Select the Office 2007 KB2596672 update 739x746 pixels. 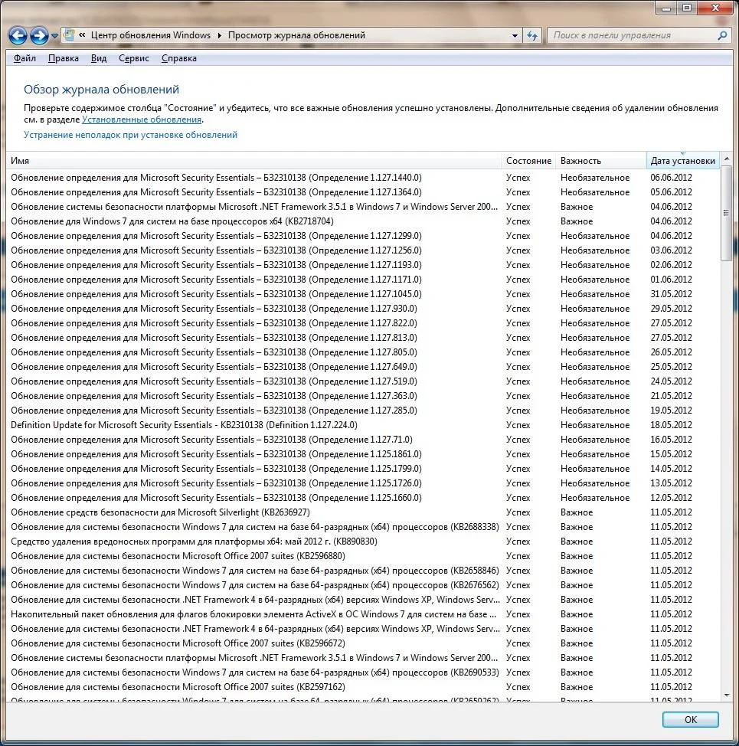point(363,643)
